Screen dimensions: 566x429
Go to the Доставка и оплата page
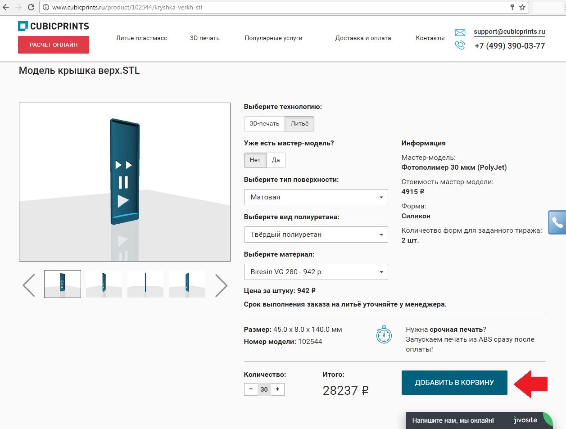363,38
